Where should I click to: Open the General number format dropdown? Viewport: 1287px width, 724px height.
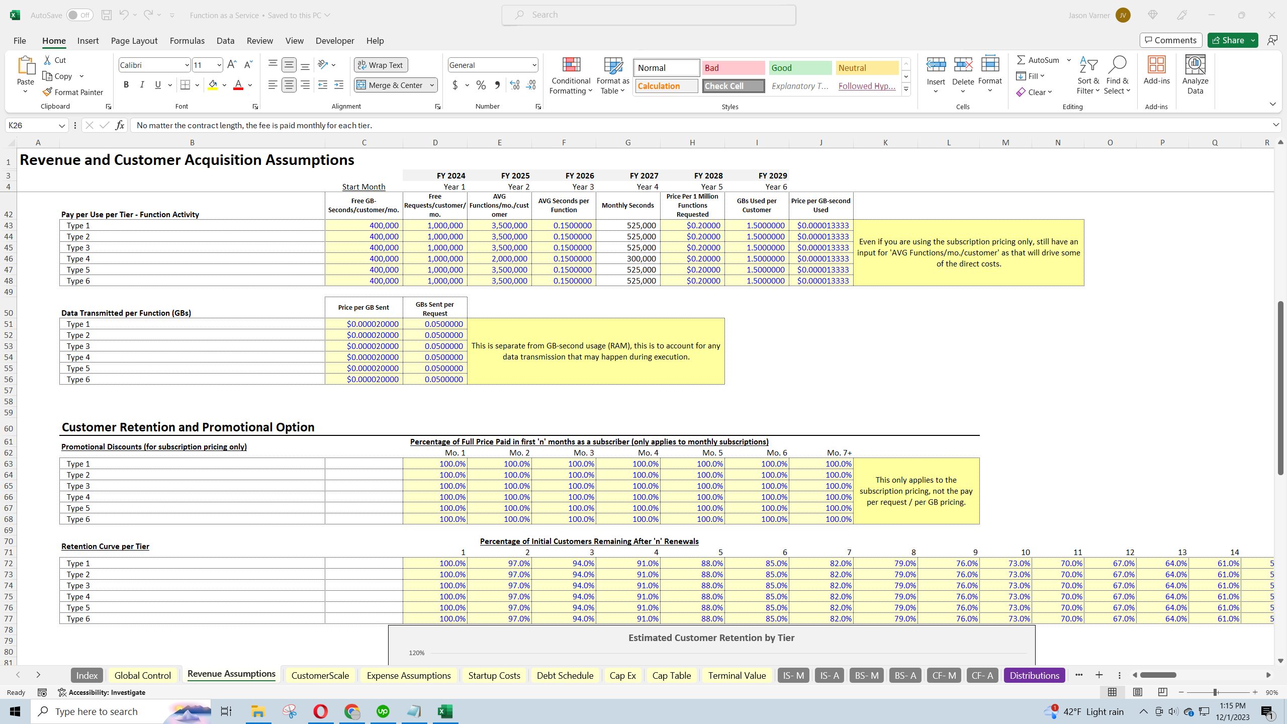534,65
